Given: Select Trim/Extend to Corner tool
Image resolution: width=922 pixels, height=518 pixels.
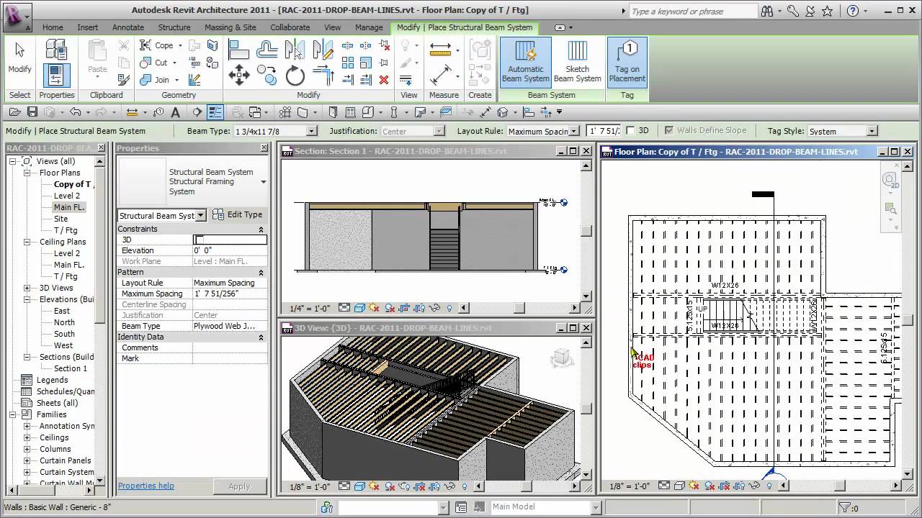Looking at the screenshot, I should 323,75.
